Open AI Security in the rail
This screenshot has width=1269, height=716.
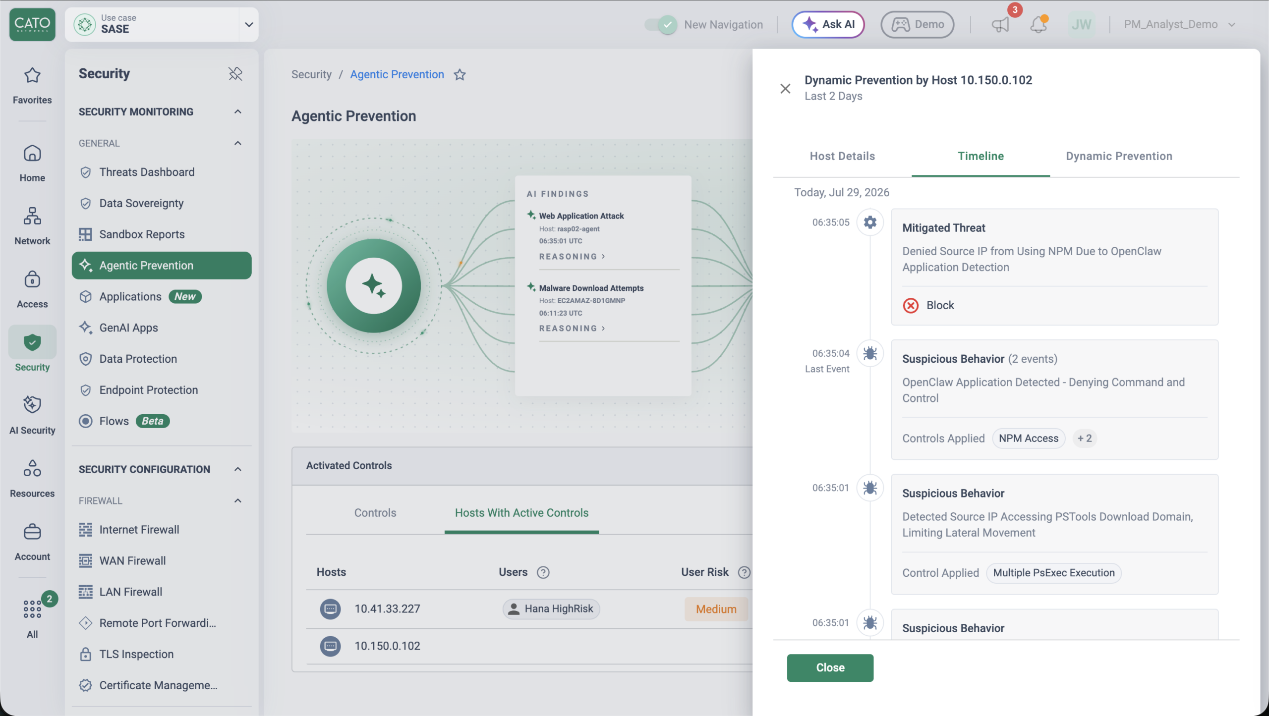click(32, 415)
